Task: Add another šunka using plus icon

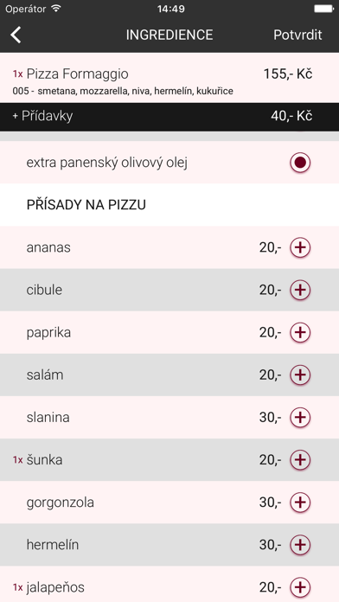Action: point(300,460)
